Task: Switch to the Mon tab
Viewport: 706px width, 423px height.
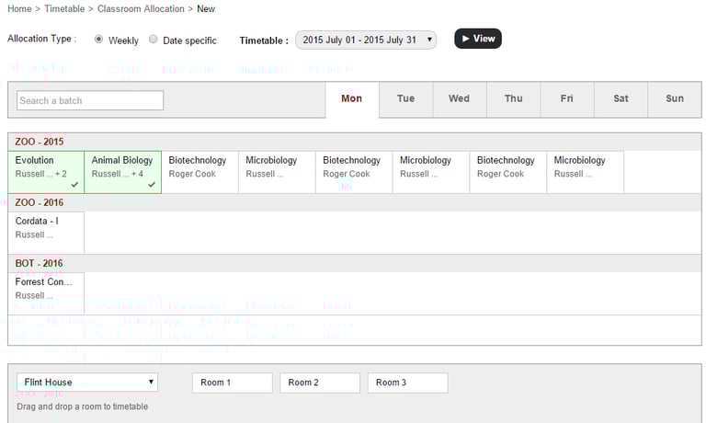Action: point(352,98)
